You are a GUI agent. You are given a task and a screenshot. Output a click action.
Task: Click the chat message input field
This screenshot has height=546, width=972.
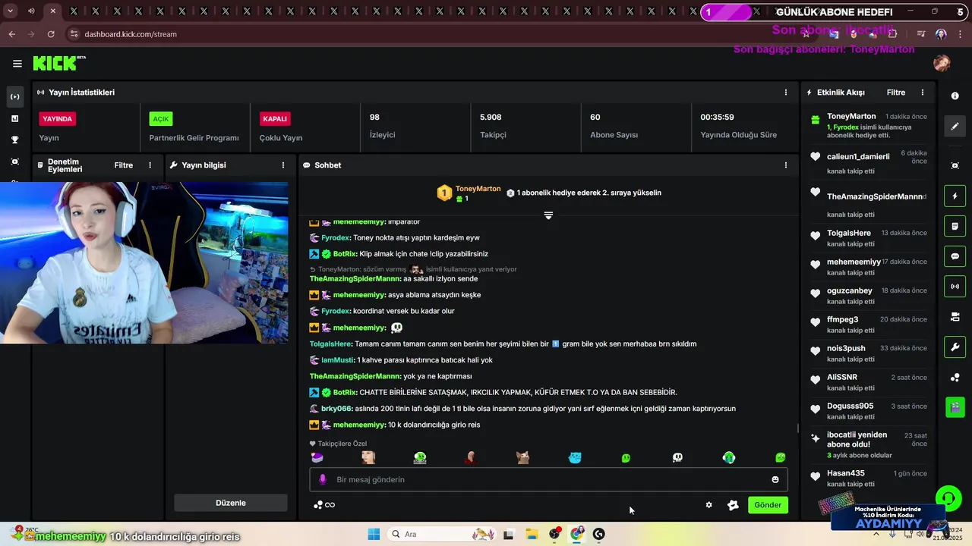548,479
